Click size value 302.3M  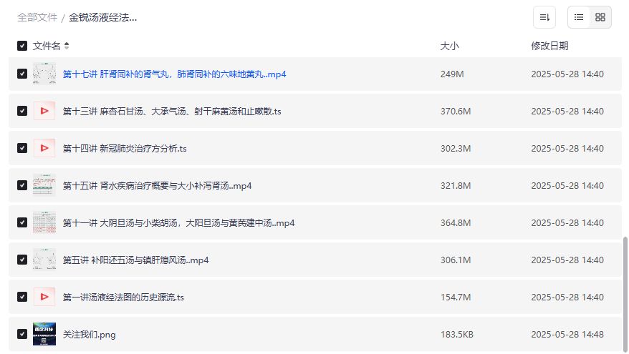(456, 149)
